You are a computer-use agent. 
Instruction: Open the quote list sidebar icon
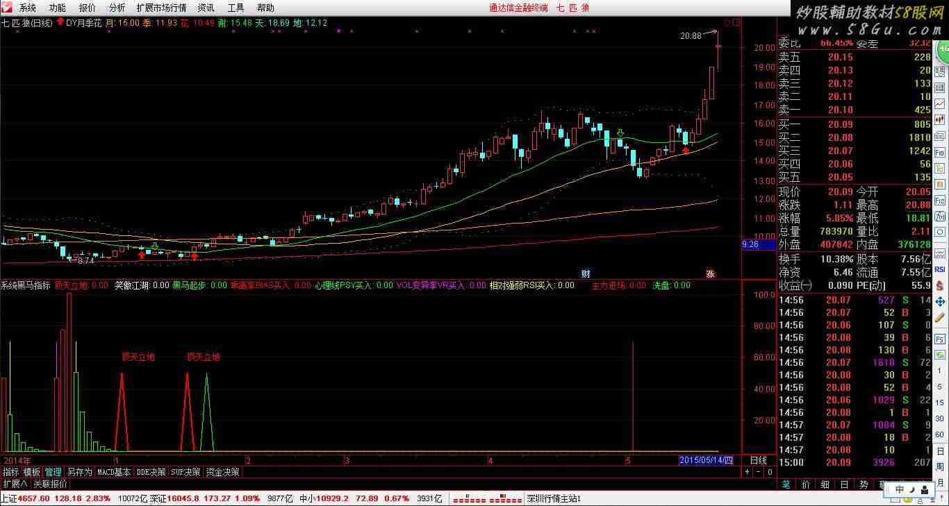[940, 71]
